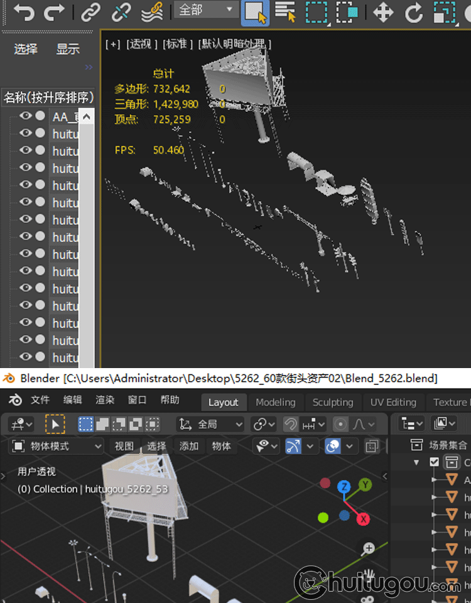Toggle Blender viewport overlays button
The width and height of the screenshot is (471, 603).
pos(333,446)
